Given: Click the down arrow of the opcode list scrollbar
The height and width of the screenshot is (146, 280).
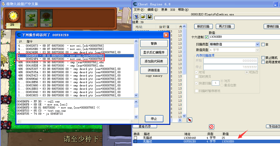Looking at the screenshot, I should [x=136, y=95].
